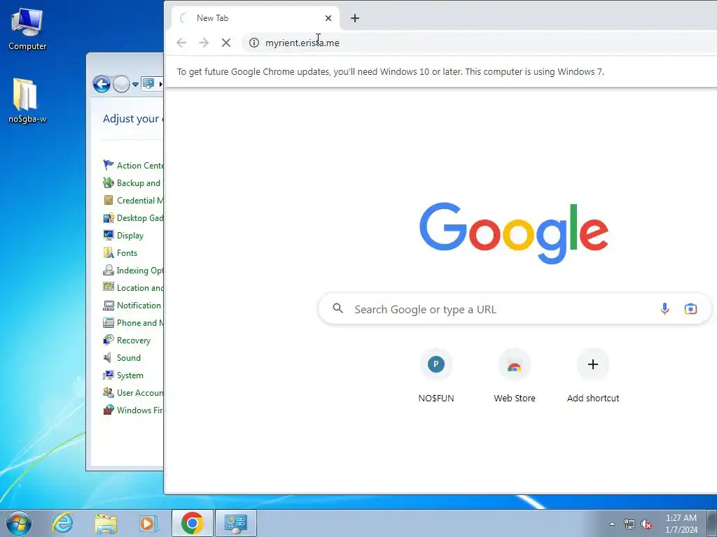Open Notification Area Icons in Control Panel

[132, 306]
